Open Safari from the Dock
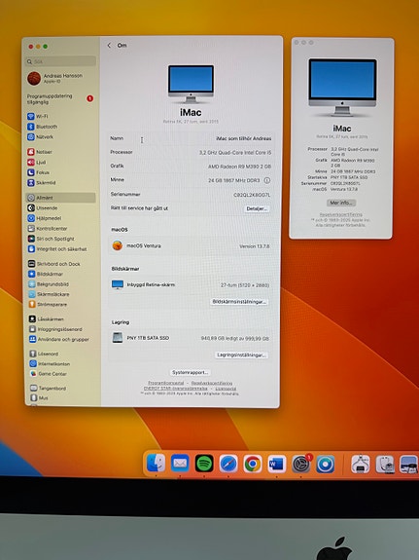419x560 pixels. [228, 464]
